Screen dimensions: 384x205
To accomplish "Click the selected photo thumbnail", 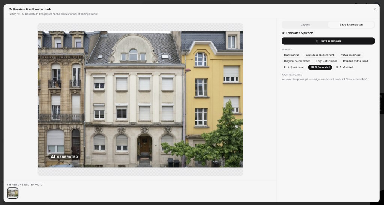I will click(x=12, y=193).
